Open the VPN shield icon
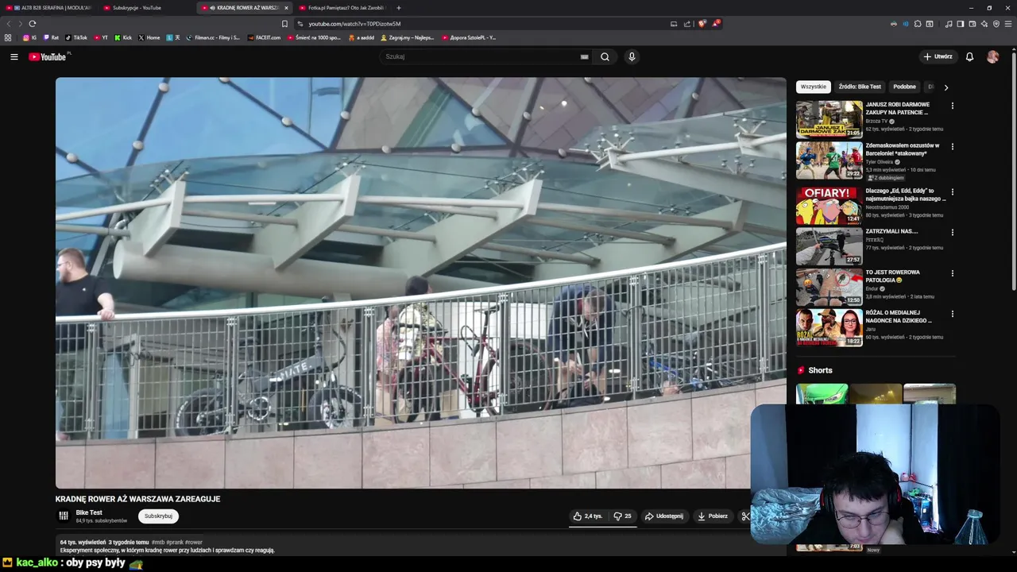Screen dimensions: 1017x572 click(x=996, y=24)
